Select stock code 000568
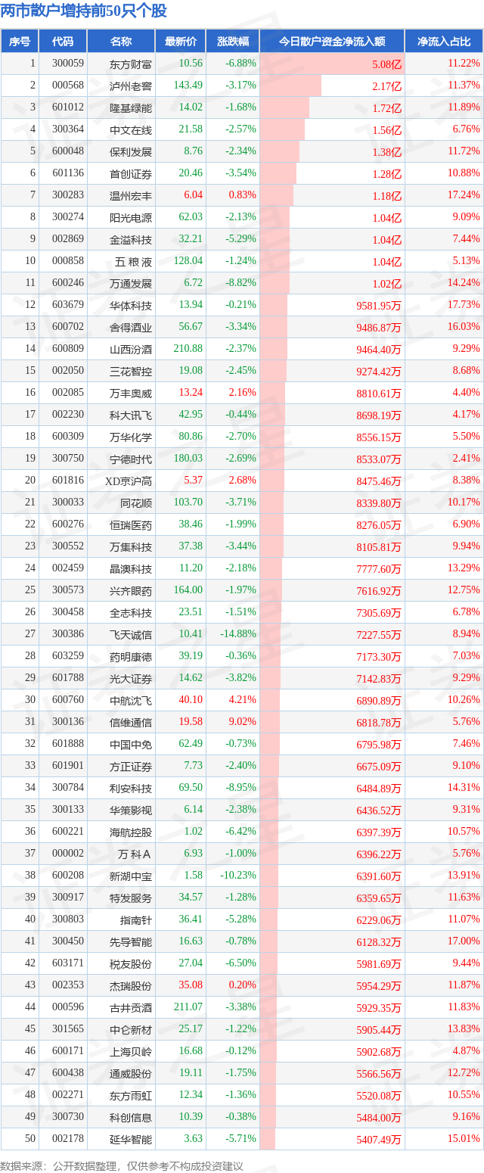 coord(68,86)
